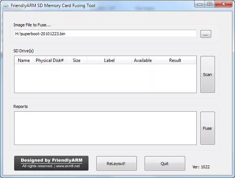Open the Designed by FriendlyARM banner link
Image resolution: width=235 pixels, height=178 pixels.
pos(51,163)
